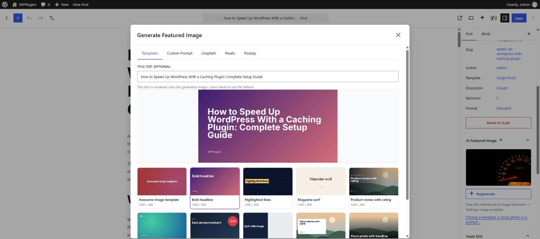Click the WordPress logo in admin bar
Viewport: 540px width, 239px height.
coord(4,4)
